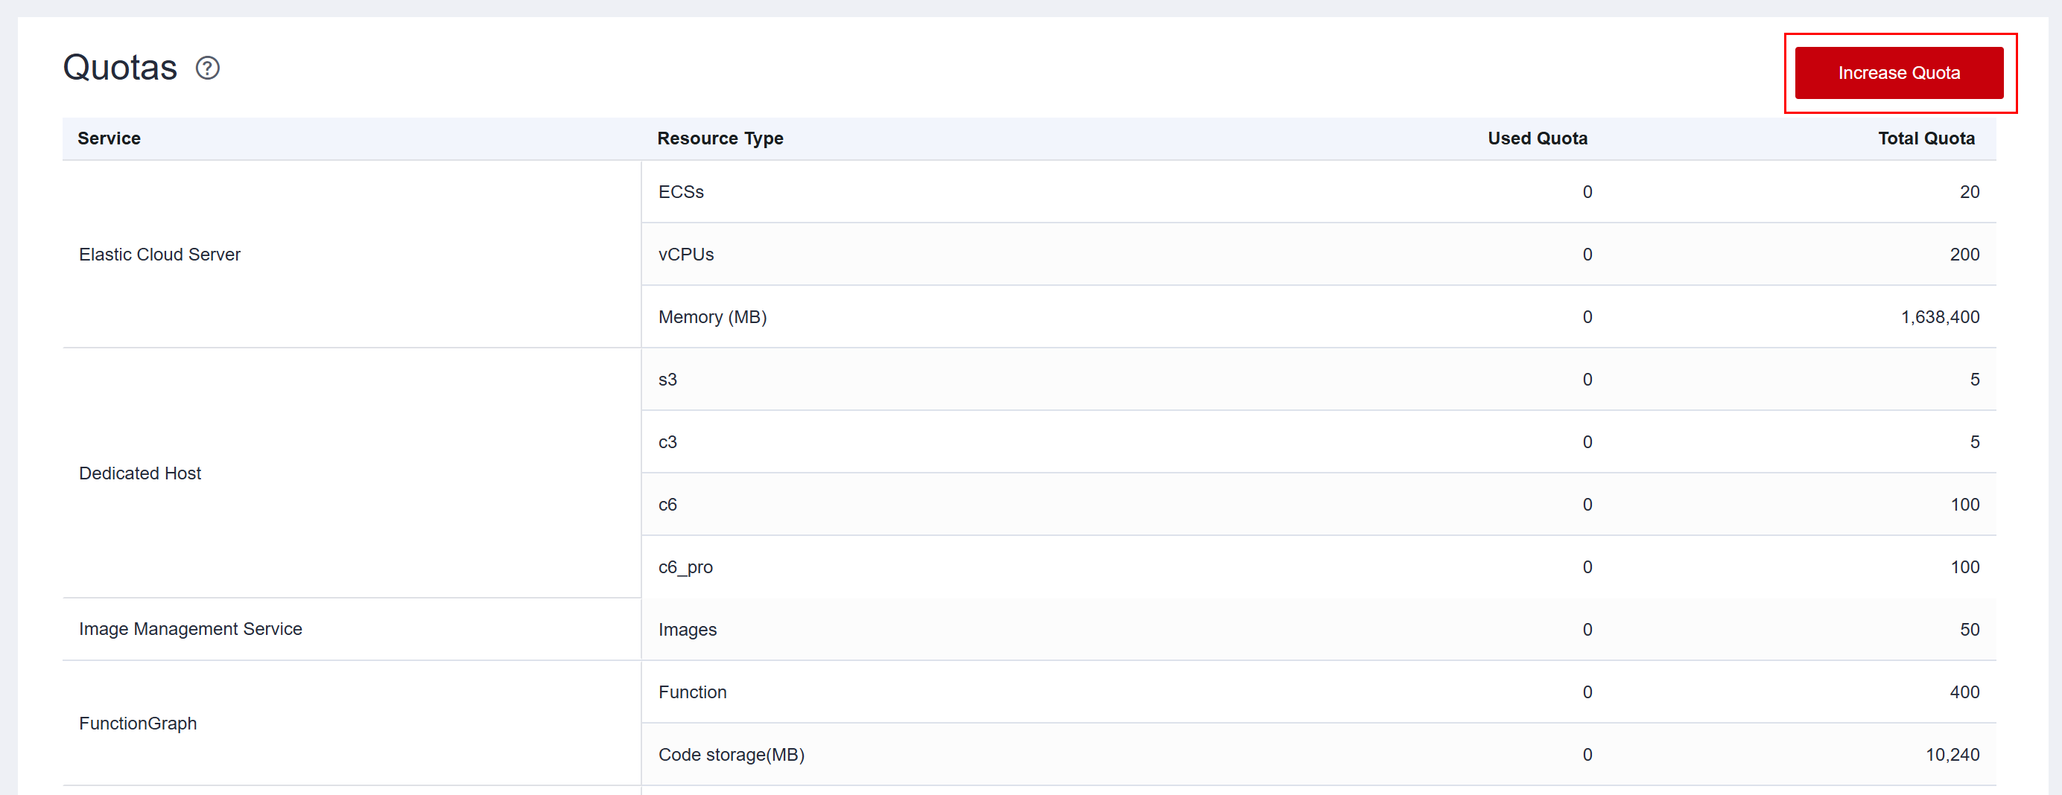The width and height of the screenshot is (2062, 795).
Task: Click the Service column header
Action: click(x=109, y=138)
